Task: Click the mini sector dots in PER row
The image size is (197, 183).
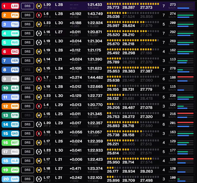Action: pyautogui.click(x=133, y=68)
